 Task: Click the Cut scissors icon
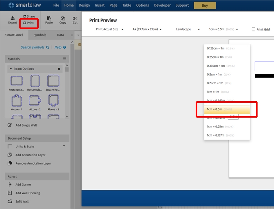(x=75, y=18)
